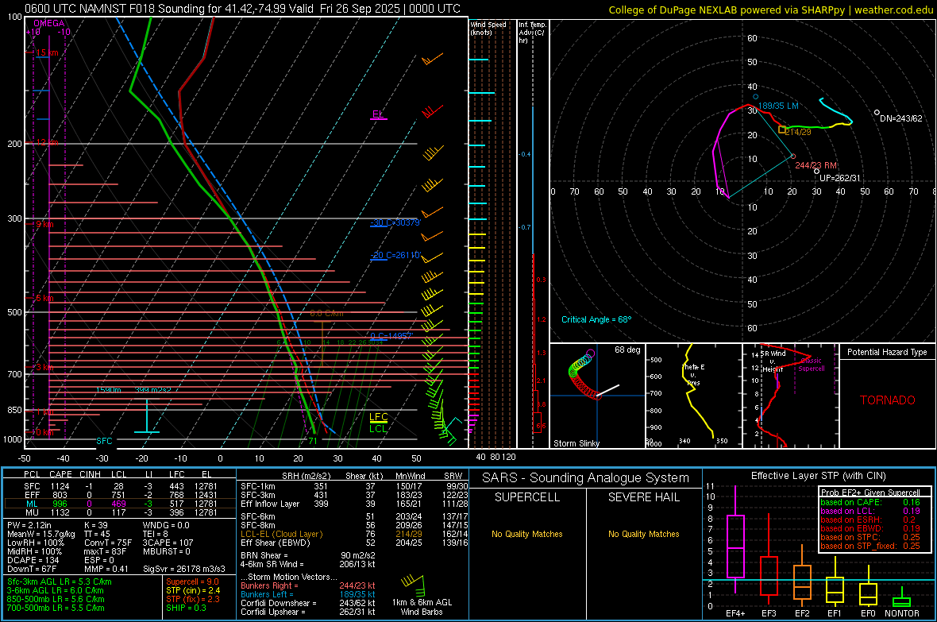Select the 'MU' parcel row
This screenshot has height=622, width=937.
(120, 512)
